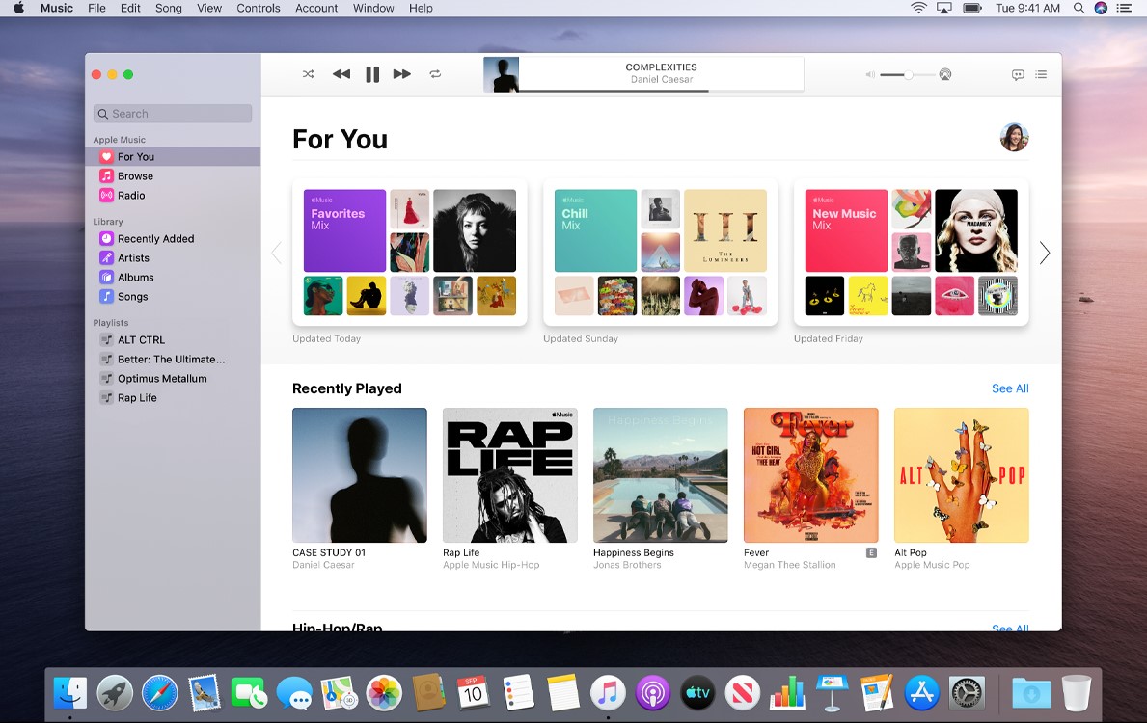Skip to the next track
This screenshot has height=723, width=1147.
pyautogui.click(x=402, y=74)
